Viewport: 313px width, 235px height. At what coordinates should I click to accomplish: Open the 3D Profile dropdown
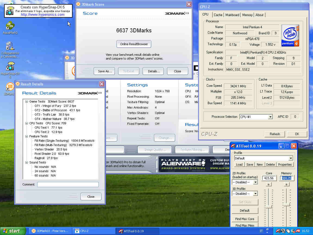(255, 194)
